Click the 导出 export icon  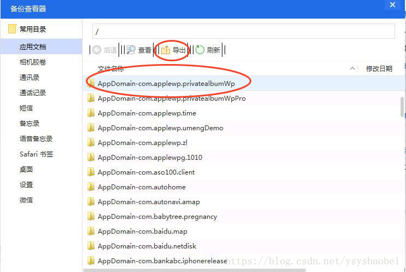(166, 50)
